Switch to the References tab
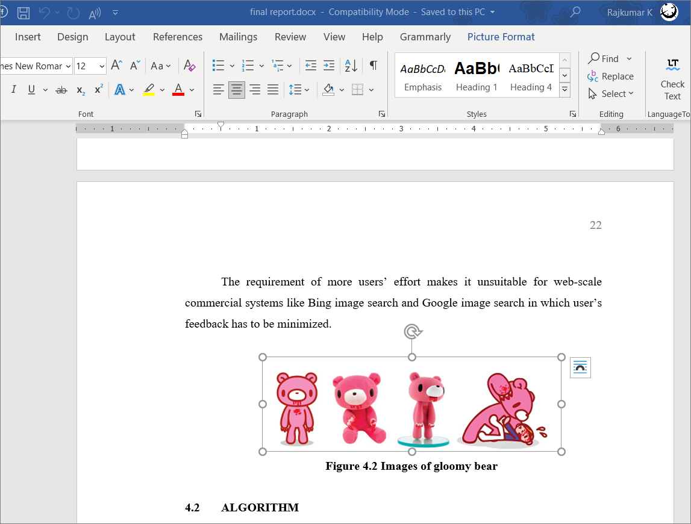Viewport: 691px width, 524px height. tap(177, 37)
